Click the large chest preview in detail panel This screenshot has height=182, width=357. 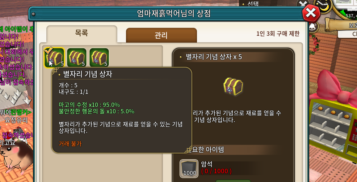coord(234,87)
